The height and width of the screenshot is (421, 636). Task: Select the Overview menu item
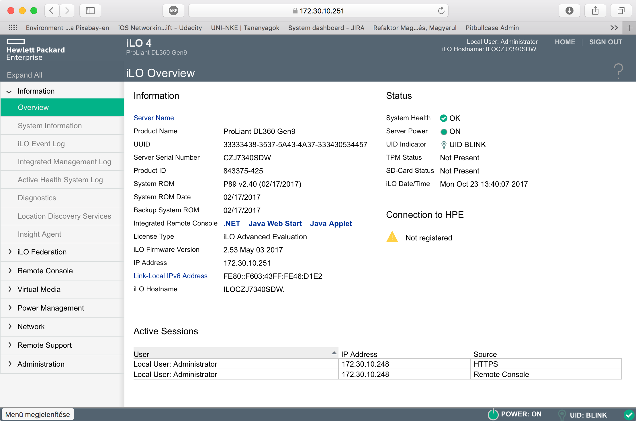pos(62,107)
